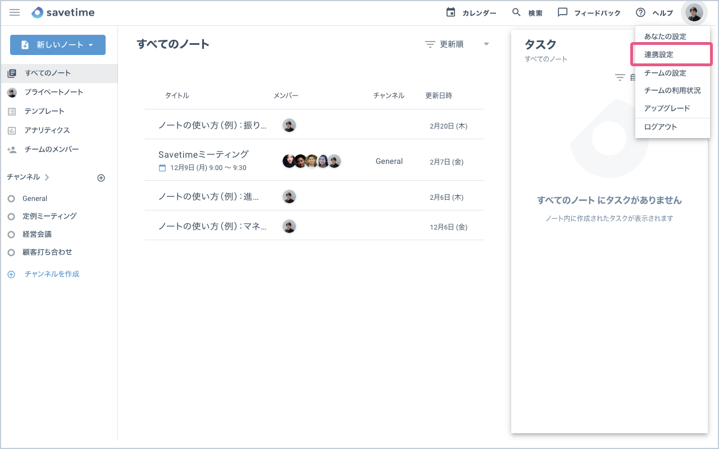Click the チームのメンバー people icon
The height and width of the screenshot is (449, 719).
point(12,150)
